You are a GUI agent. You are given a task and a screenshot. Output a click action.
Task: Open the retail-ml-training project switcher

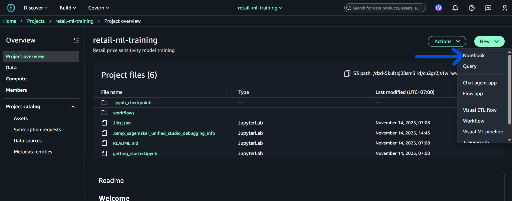pos(260,8)
